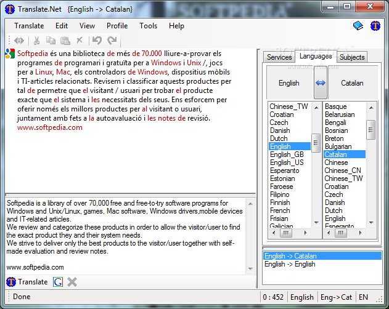Viewport: 389px width, 309px height.
Task: Click the Google G button beside Translate
Action: pos(58,282)
